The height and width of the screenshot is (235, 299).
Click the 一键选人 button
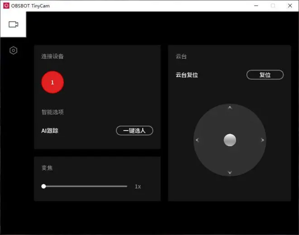[x=135, y=131]
